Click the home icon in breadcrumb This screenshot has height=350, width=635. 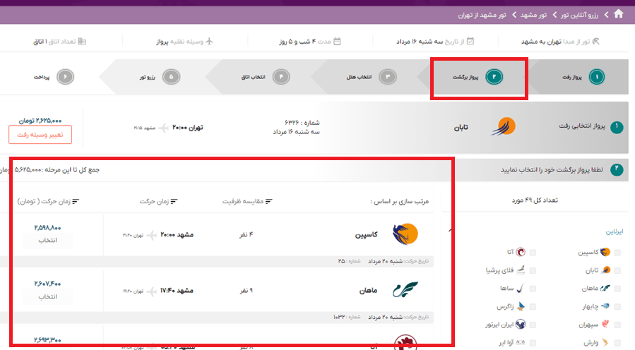click(x=619, y=13)
